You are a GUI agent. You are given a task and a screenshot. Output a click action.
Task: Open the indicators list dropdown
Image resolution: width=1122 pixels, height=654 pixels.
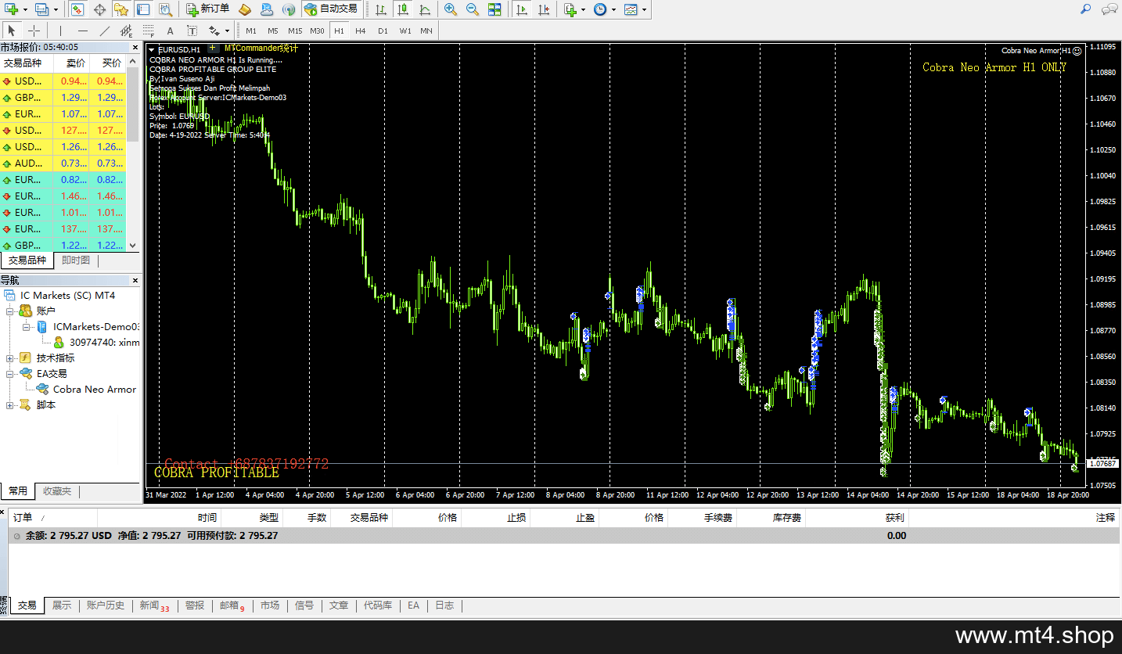click(x=574, y=9)
